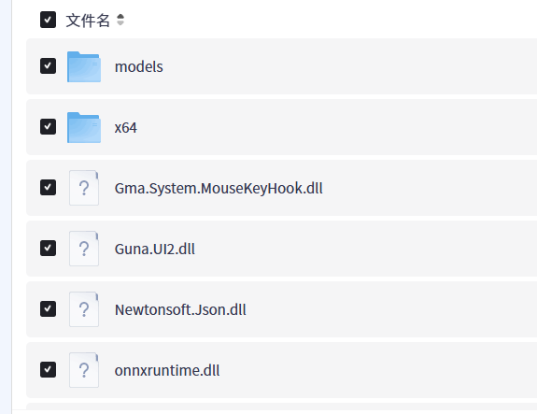Deselect the Guna.UI2.dll checkbox
Image resolution: width=537 pixels, height=414 pixels.
click(x=48, y=248)
